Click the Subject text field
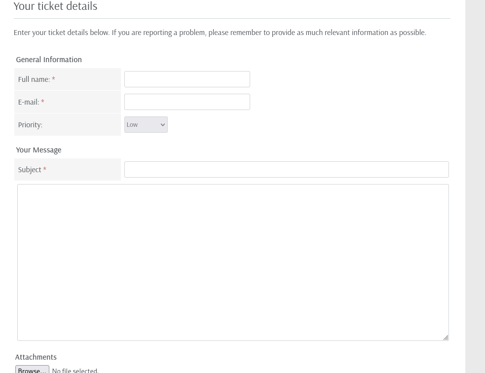 pyautogui.click(x=287, y=170)
